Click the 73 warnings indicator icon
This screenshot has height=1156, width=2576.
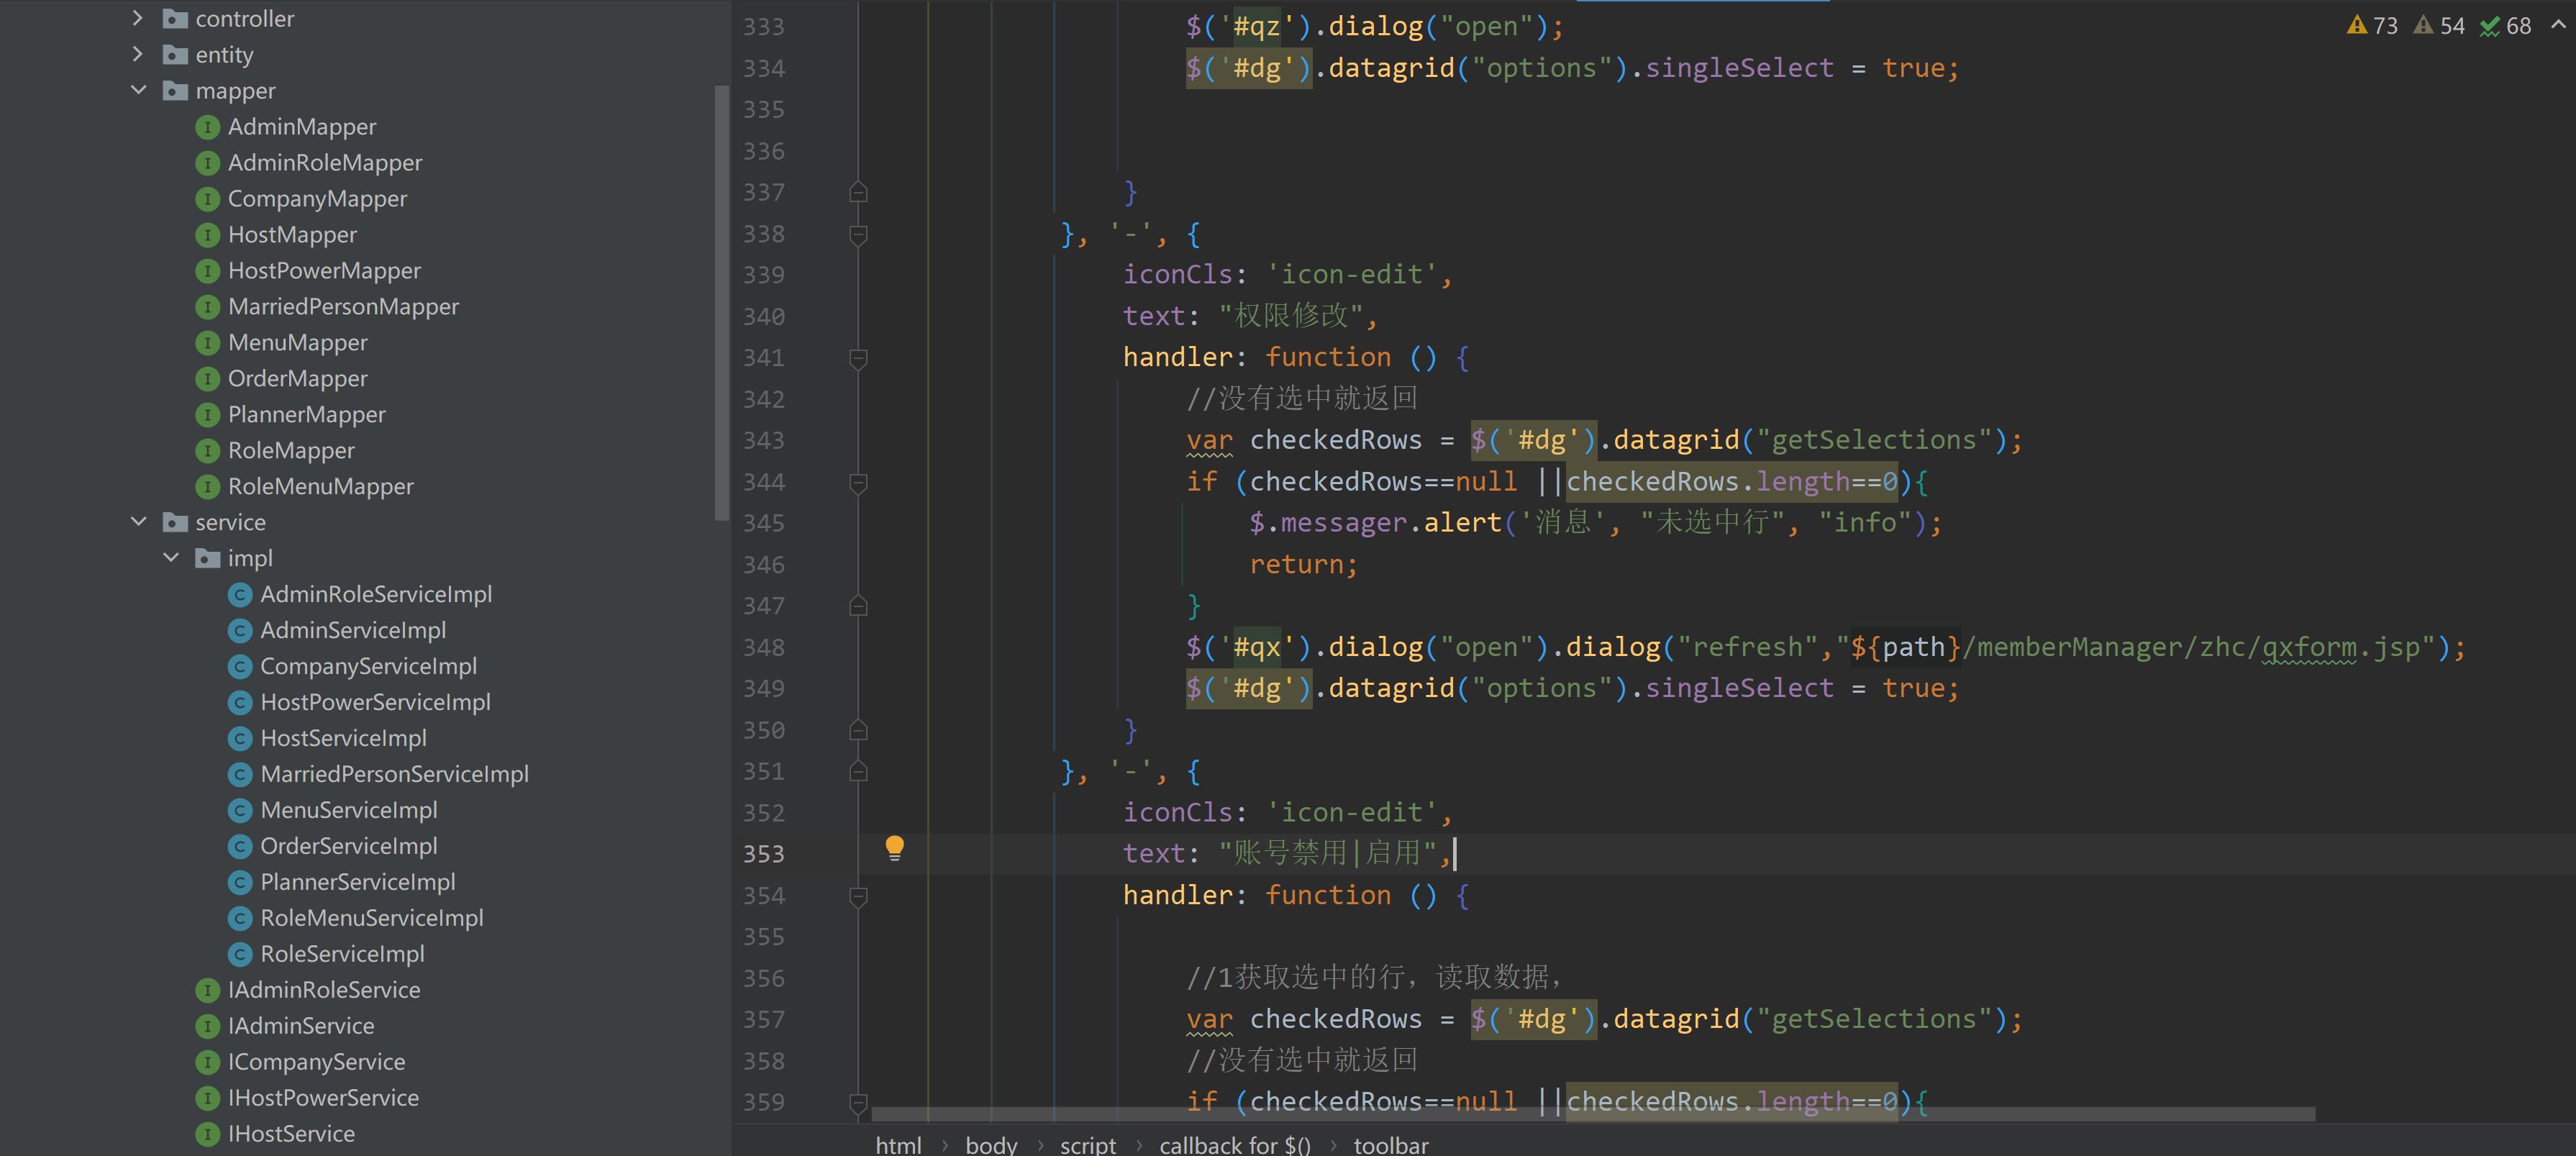2356,26
